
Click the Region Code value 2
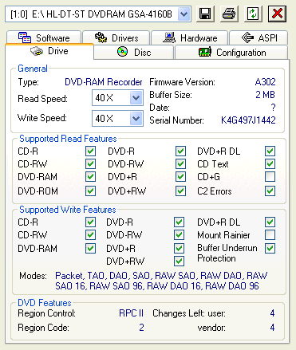(x=141, y=328)
